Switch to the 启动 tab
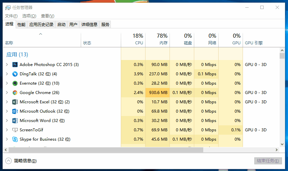 pos(61,24)
